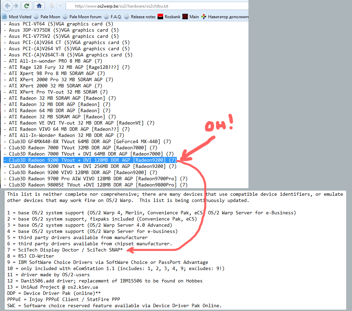Image resolution: width=352 pixels, height=311 pixels.
Task: Click line 'ATI Radeon VE DVI TV-out 32 MB DDR AGP'
Action: coord(79,123)
